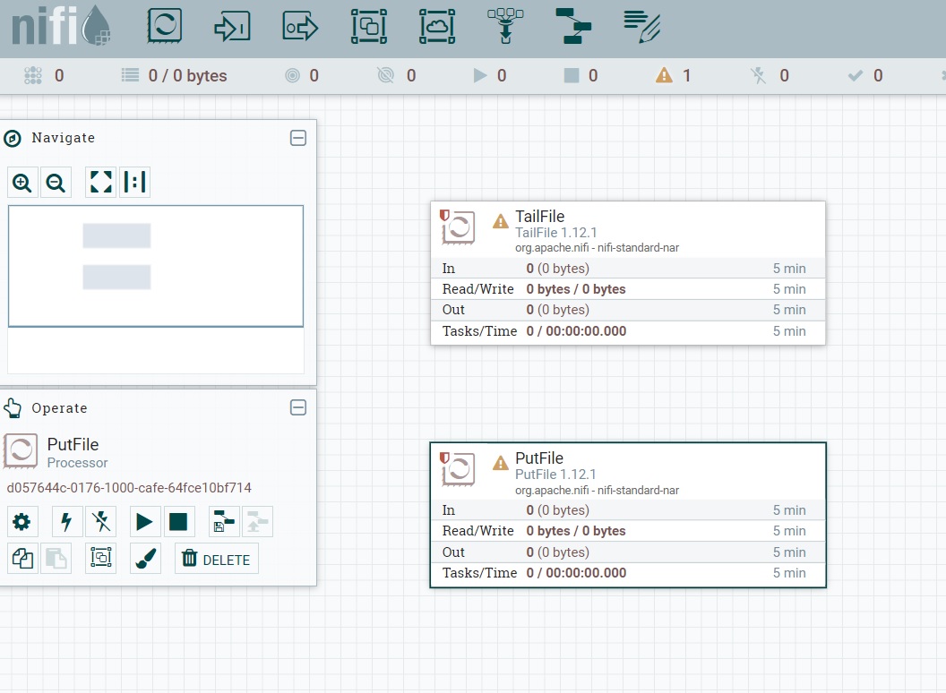946x693 pixels.
Task: Open PutFile configuration gear icon
Action: click(22, 522)
